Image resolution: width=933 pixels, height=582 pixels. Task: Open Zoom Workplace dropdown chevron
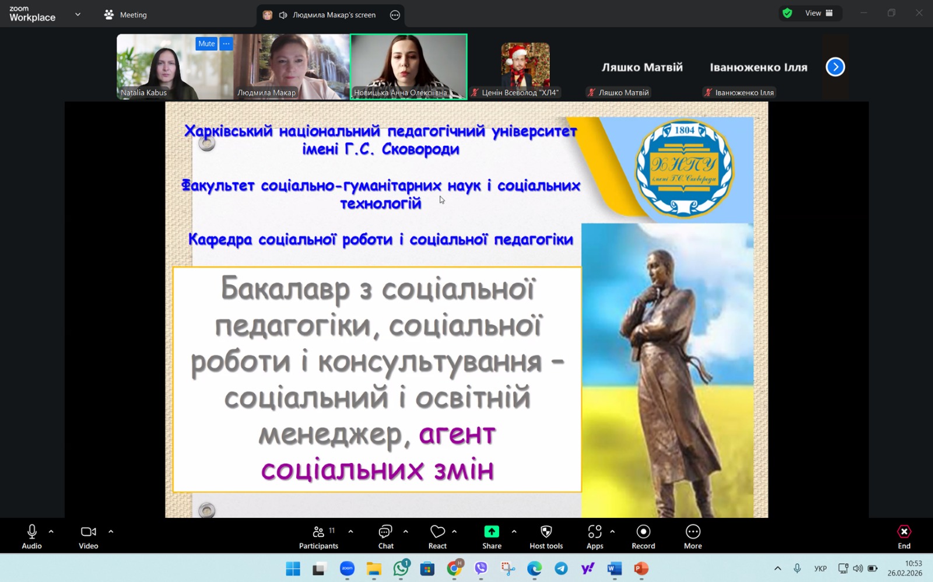tap(78, 15)
